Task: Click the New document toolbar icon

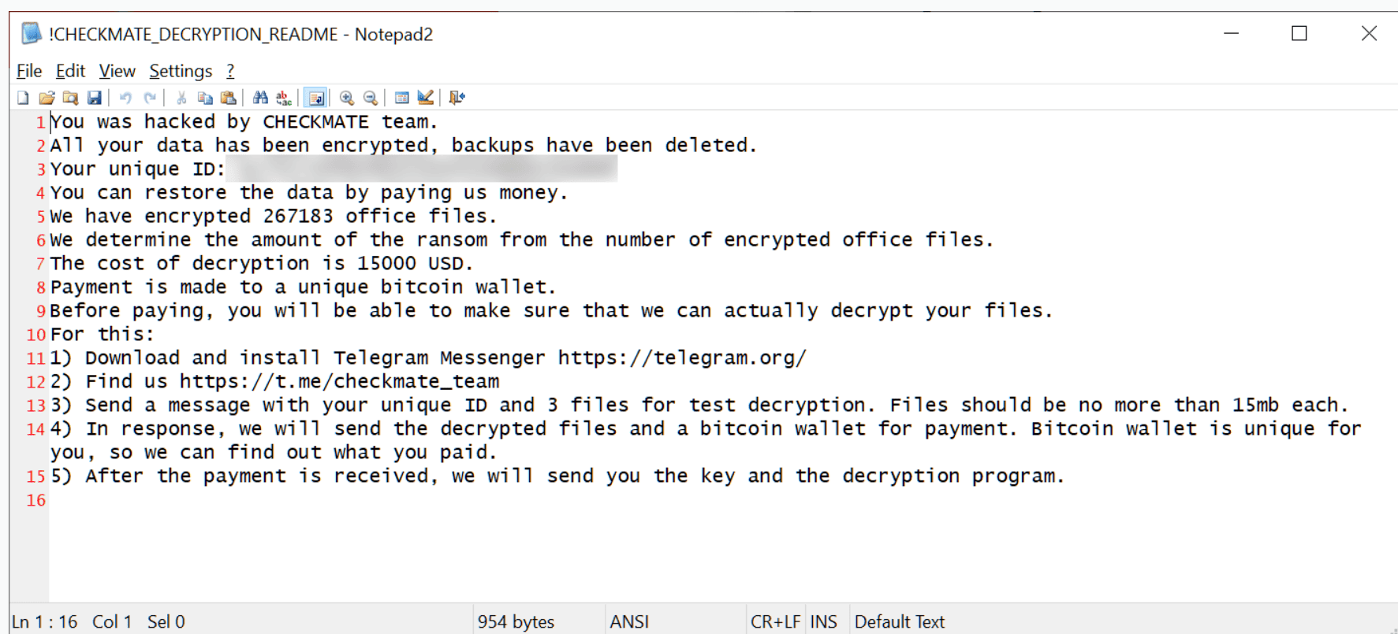Action: [24, 98]
